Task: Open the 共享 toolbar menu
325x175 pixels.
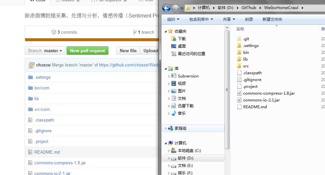Action: [229, 19]
